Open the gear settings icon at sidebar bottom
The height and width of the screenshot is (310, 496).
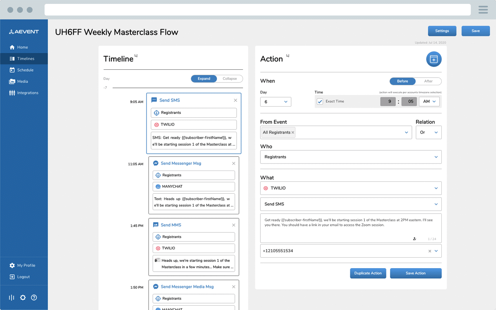tap(23, 298)
